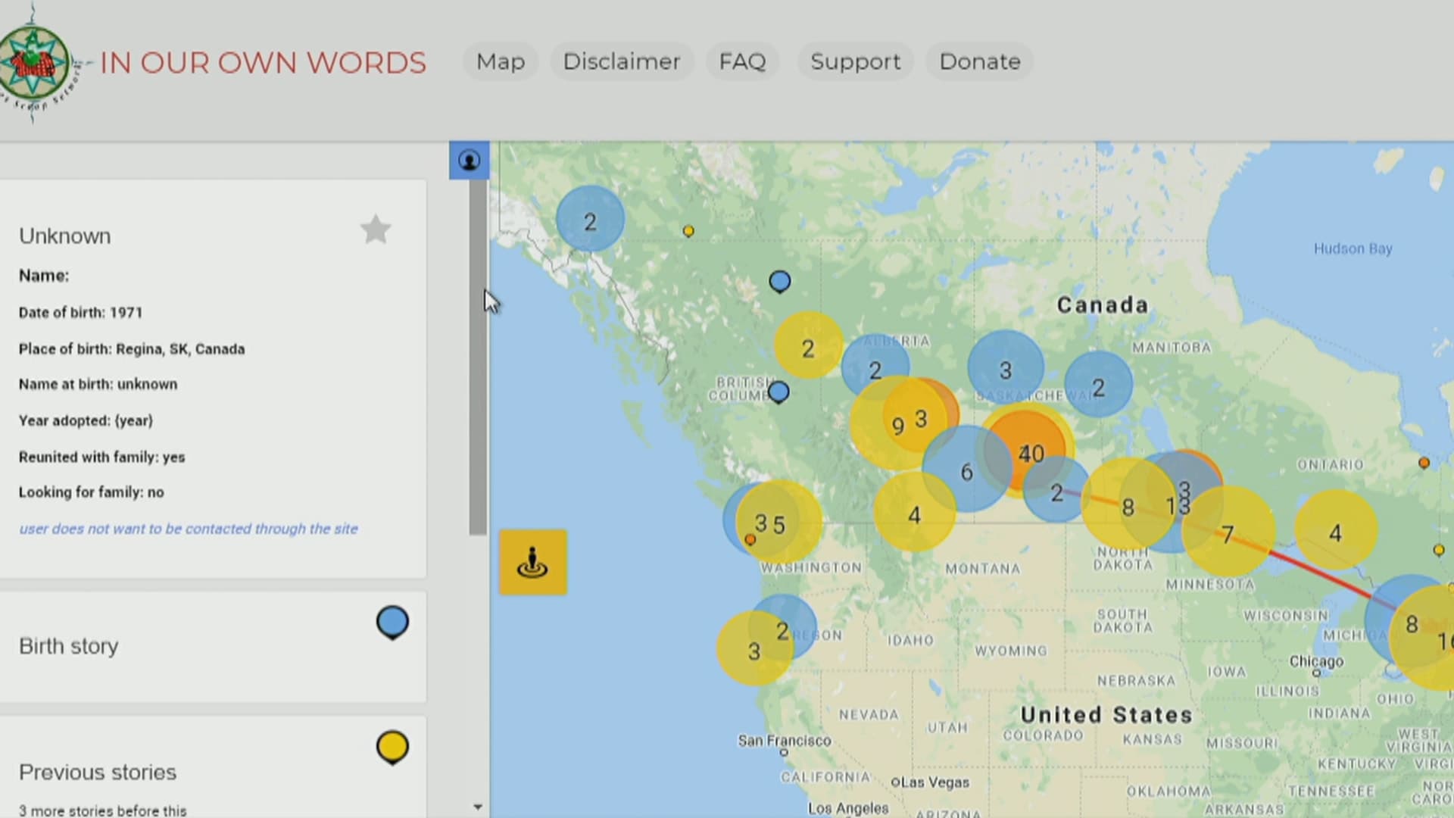Click the small yellow pin in northern Canada
This screenshot has height=818, width=1454.
688,231
